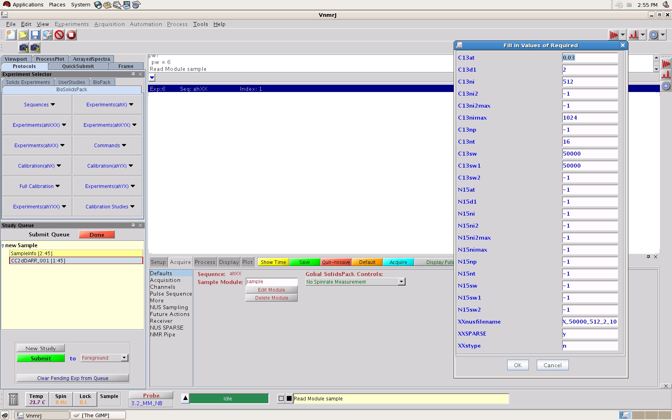Click the green Submit button
Viewport: 672px width, 420px height.
coord(41,358)
